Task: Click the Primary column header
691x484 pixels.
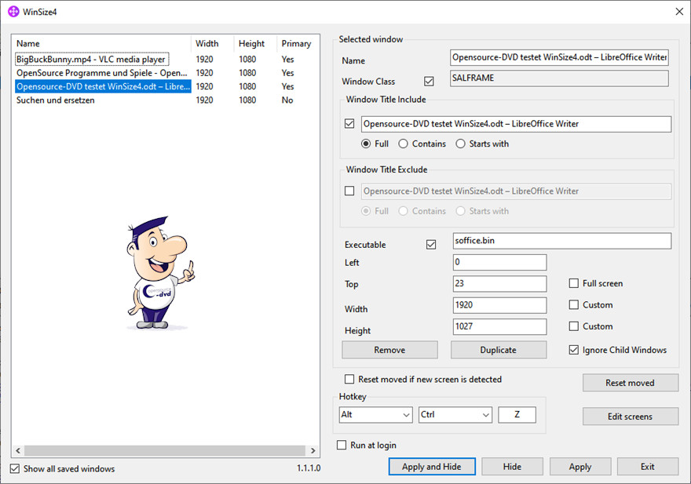Action: click(x=296, y=43)
